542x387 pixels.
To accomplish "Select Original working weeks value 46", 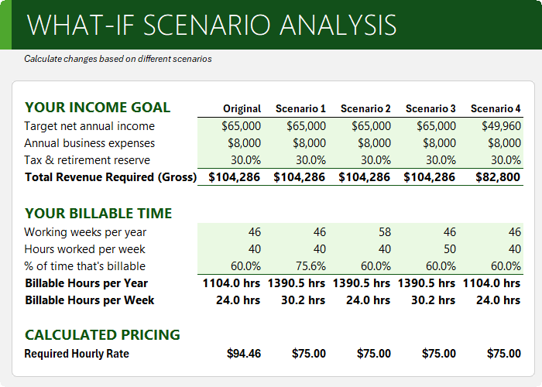I will point(255,232).
